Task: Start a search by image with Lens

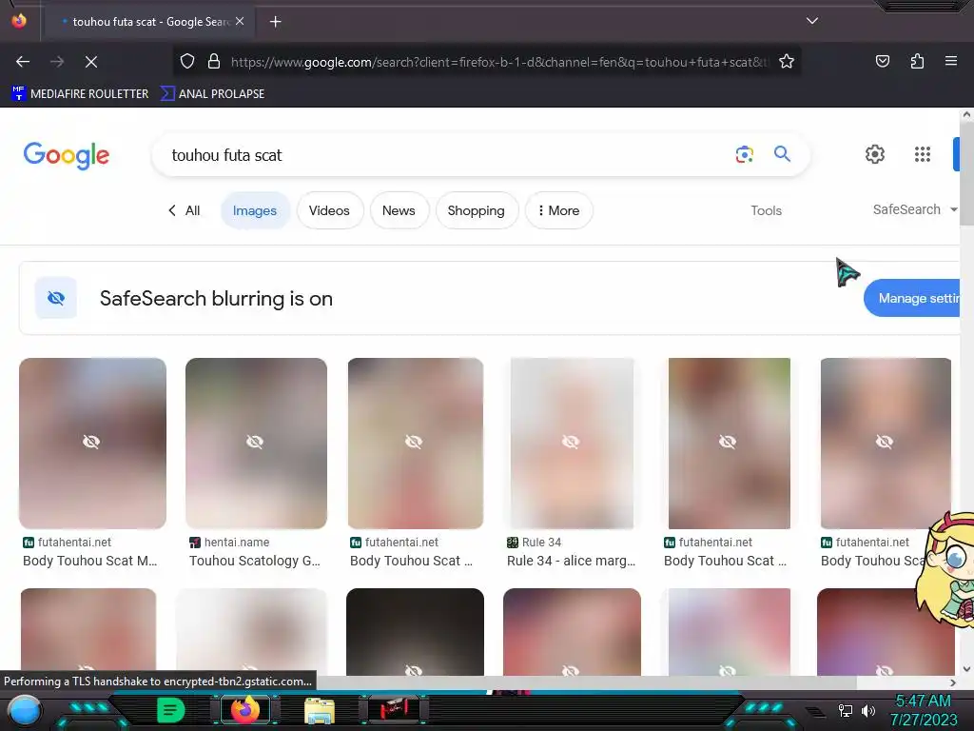Action: [744, 154]
